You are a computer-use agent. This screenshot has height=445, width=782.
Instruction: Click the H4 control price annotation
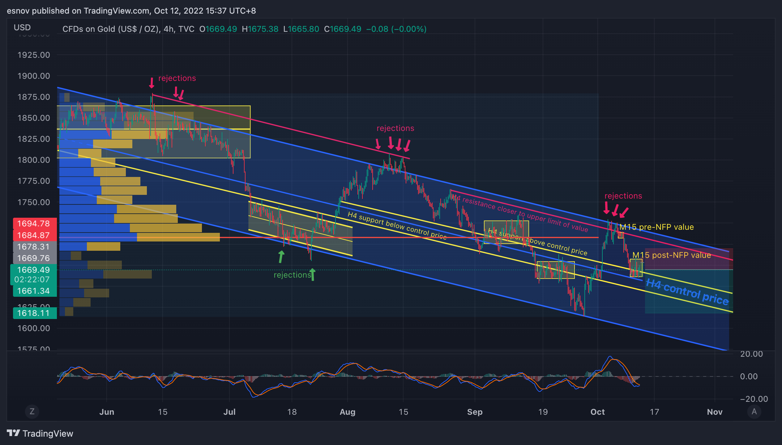[687, 292]
